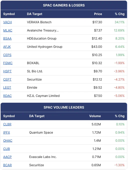This screenshot has height=170, width=128.
Task: Click the Volume column header
Action: tap(95, 116)
